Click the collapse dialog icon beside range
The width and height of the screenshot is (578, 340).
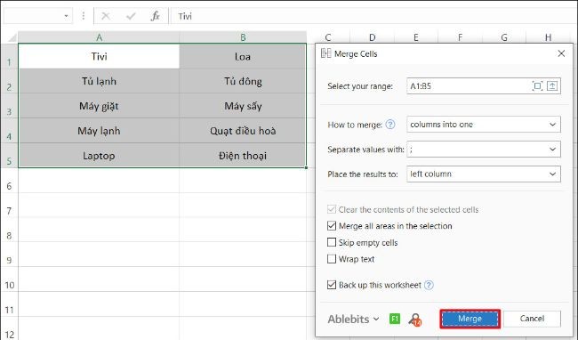point(552,86)
